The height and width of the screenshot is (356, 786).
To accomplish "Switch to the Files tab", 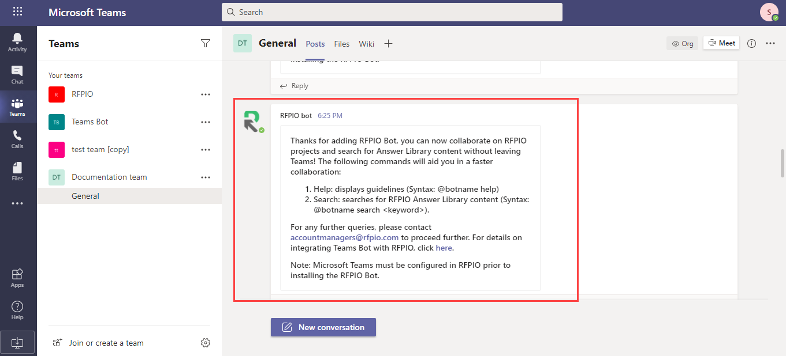I will pos(342,44).
